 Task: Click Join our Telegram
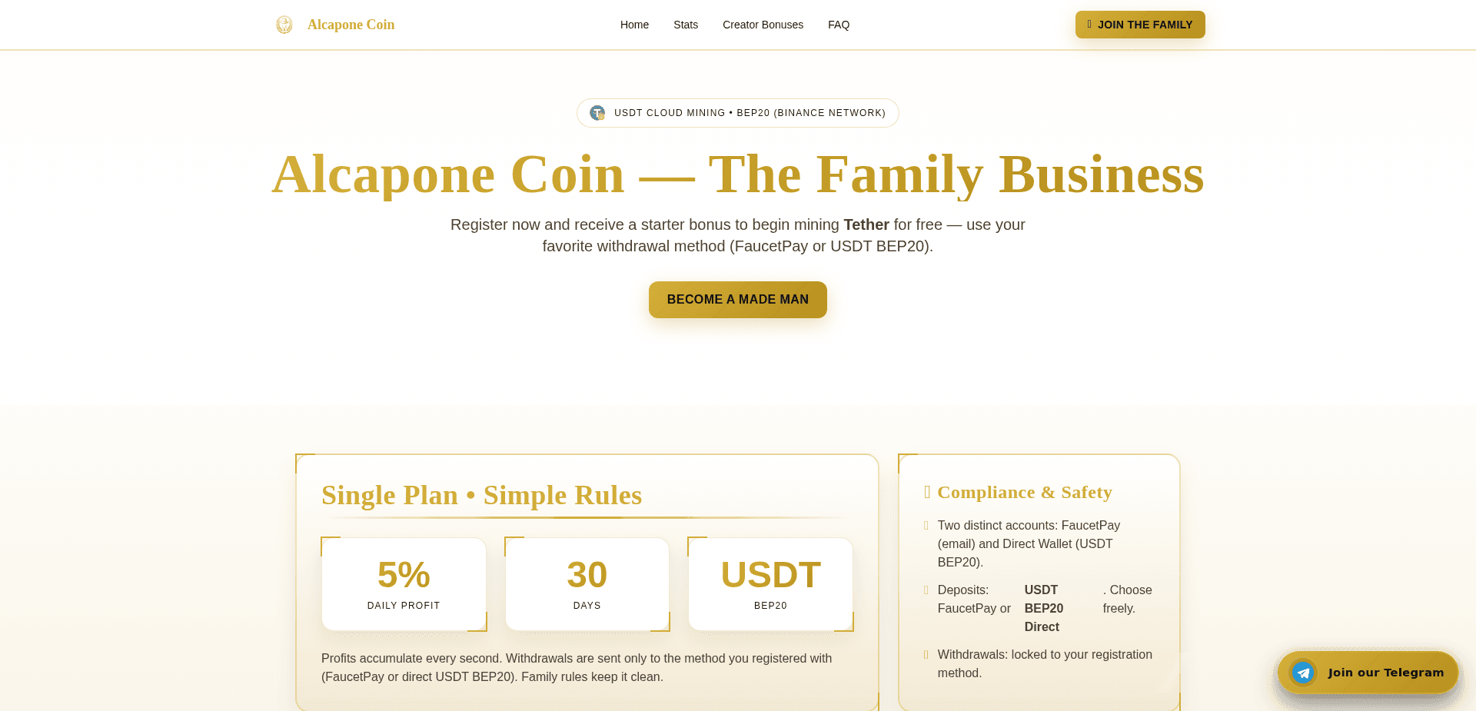pyautogui.click(x=1368, y=672)
